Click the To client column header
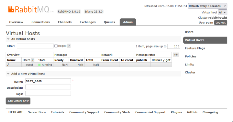 pyautogui.click(x=127, y=60)
